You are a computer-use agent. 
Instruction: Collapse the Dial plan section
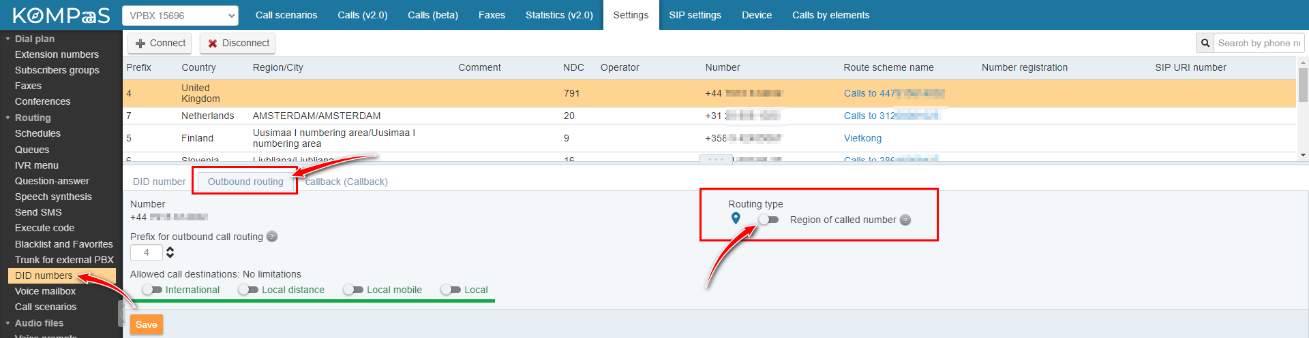7,39
